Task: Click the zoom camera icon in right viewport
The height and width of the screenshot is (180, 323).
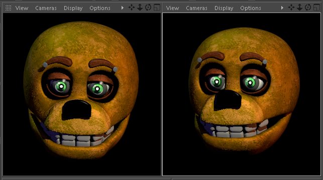Action: (300, 7)
